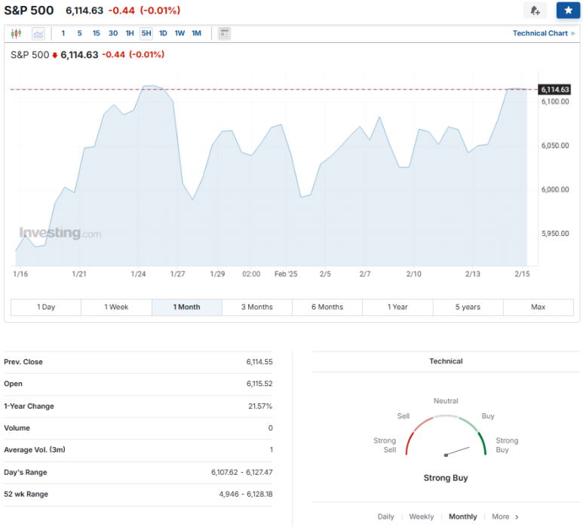The height and width of the screenshot is (527, 583).
Task: Show Weekly technical summary
Action: (x=422, y=516)
